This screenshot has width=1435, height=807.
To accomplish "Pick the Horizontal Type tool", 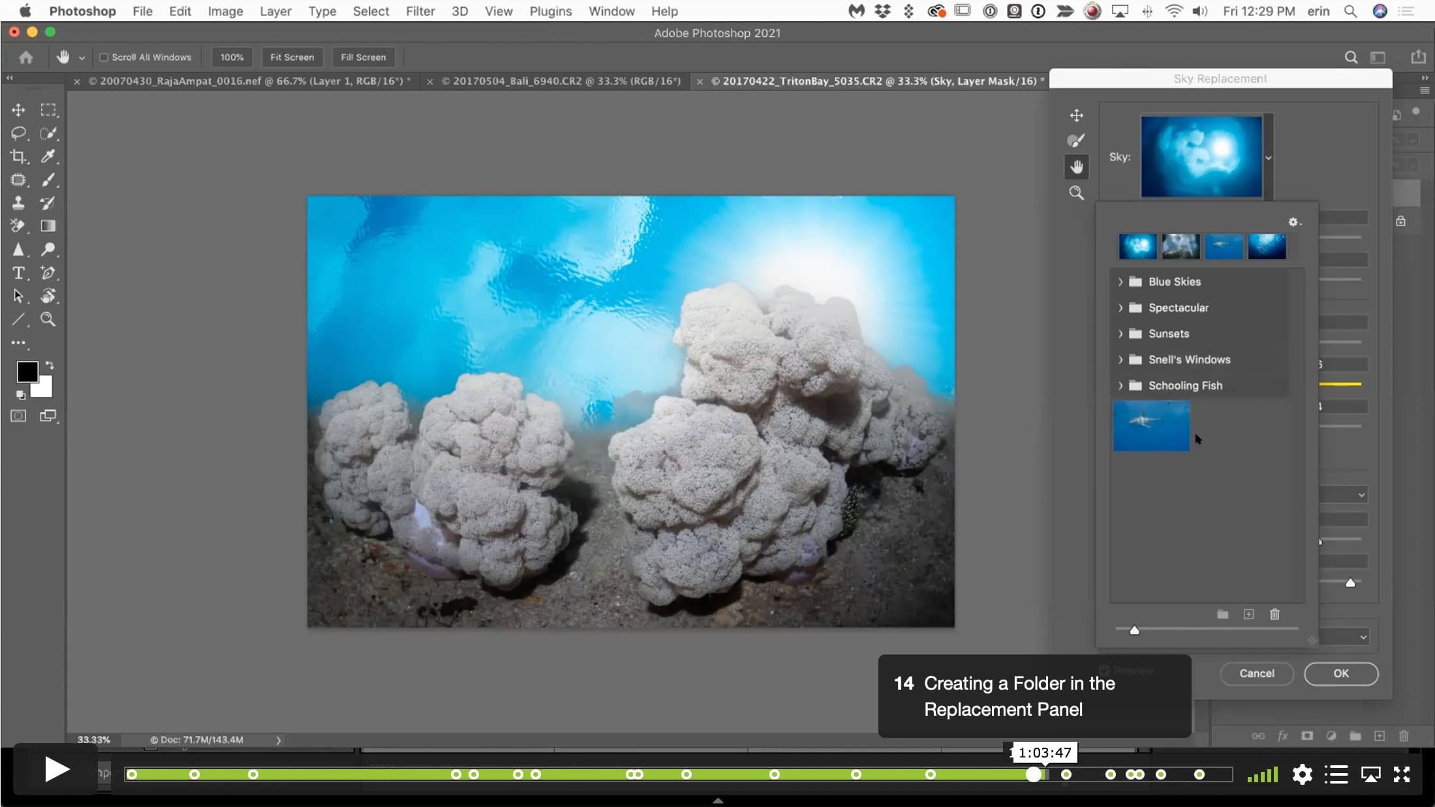I will pyautogui.click(x=18, y=272).
